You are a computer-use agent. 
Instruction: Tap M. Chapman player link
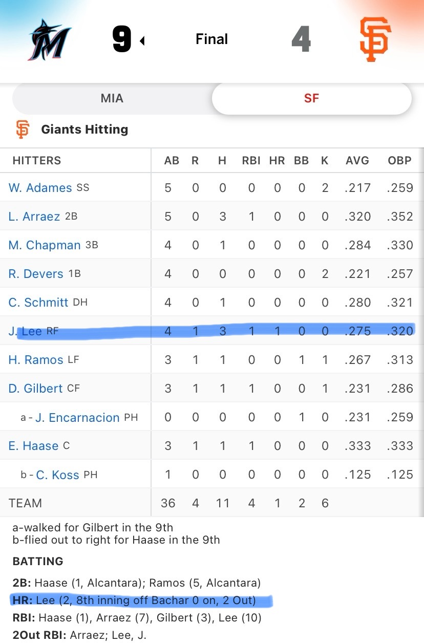(45, 245)
